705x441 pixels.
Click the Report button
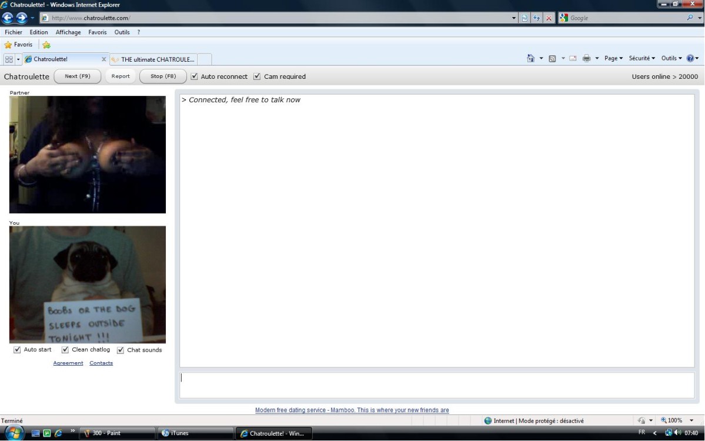(121, 76)
